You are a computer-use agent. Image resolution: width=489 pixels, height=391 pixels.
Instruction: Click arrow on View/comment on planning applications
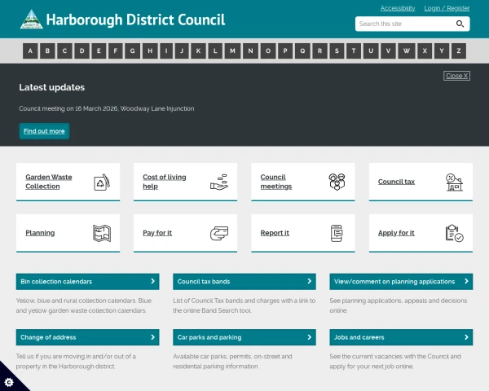click(x=466, y=281)
